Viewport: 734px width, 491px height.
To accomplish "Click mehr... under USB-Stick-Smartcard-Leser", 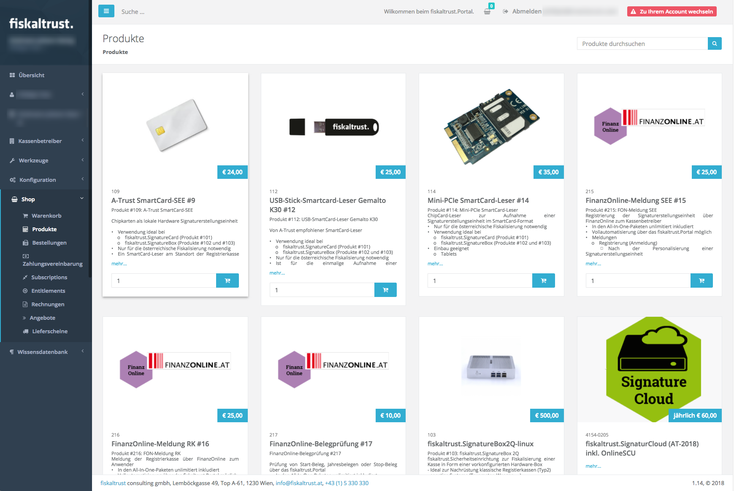I will [x=277, y=273].
